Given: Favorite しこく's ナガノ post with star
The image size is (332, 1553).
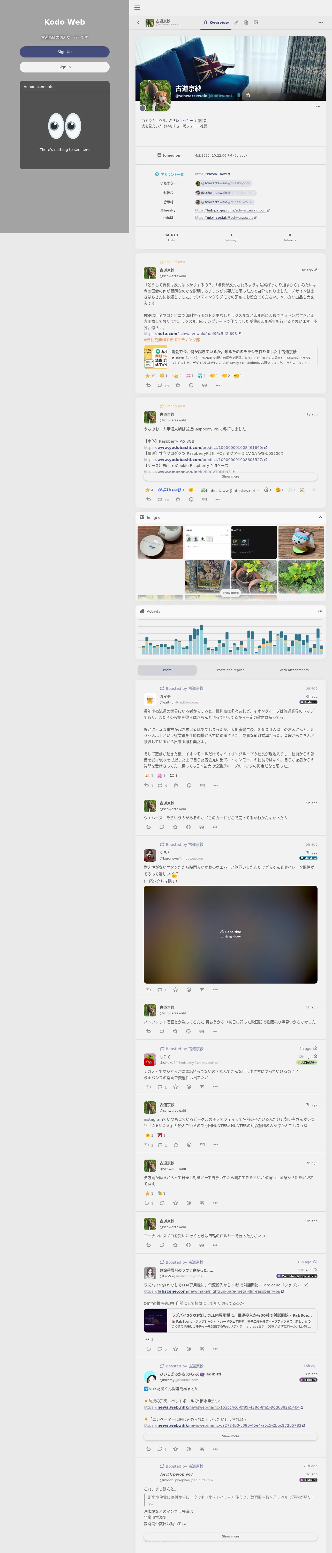Looking at the screenshot, I should 175,1087.
